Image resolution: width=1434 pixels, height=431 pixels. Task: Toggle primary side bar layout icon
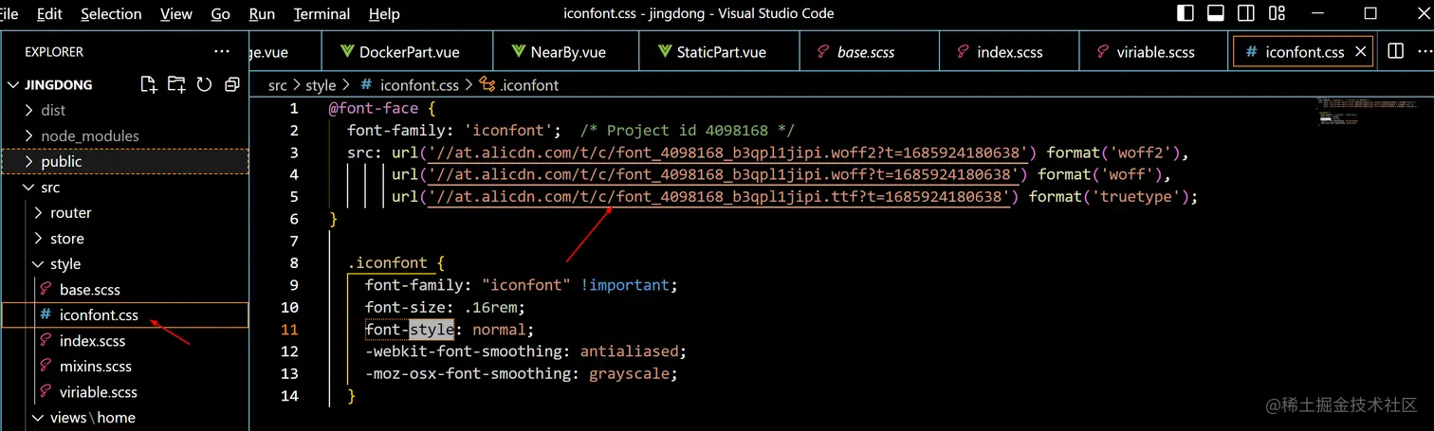(1186, 13)
